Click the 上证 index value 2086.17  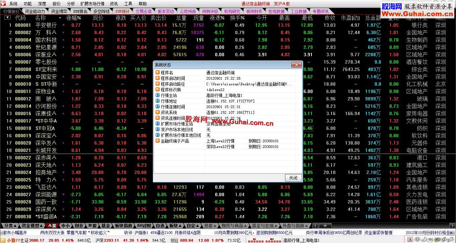coord(37,240)
